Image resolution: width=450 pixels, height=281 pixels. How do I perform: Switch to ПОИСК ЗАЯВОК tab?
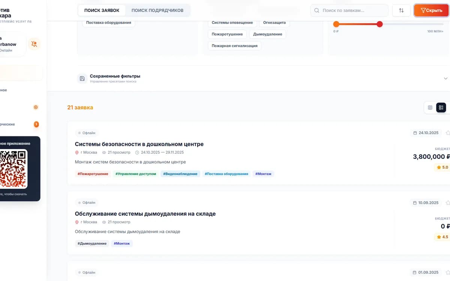pyautogui.click(x=102, y=10)
